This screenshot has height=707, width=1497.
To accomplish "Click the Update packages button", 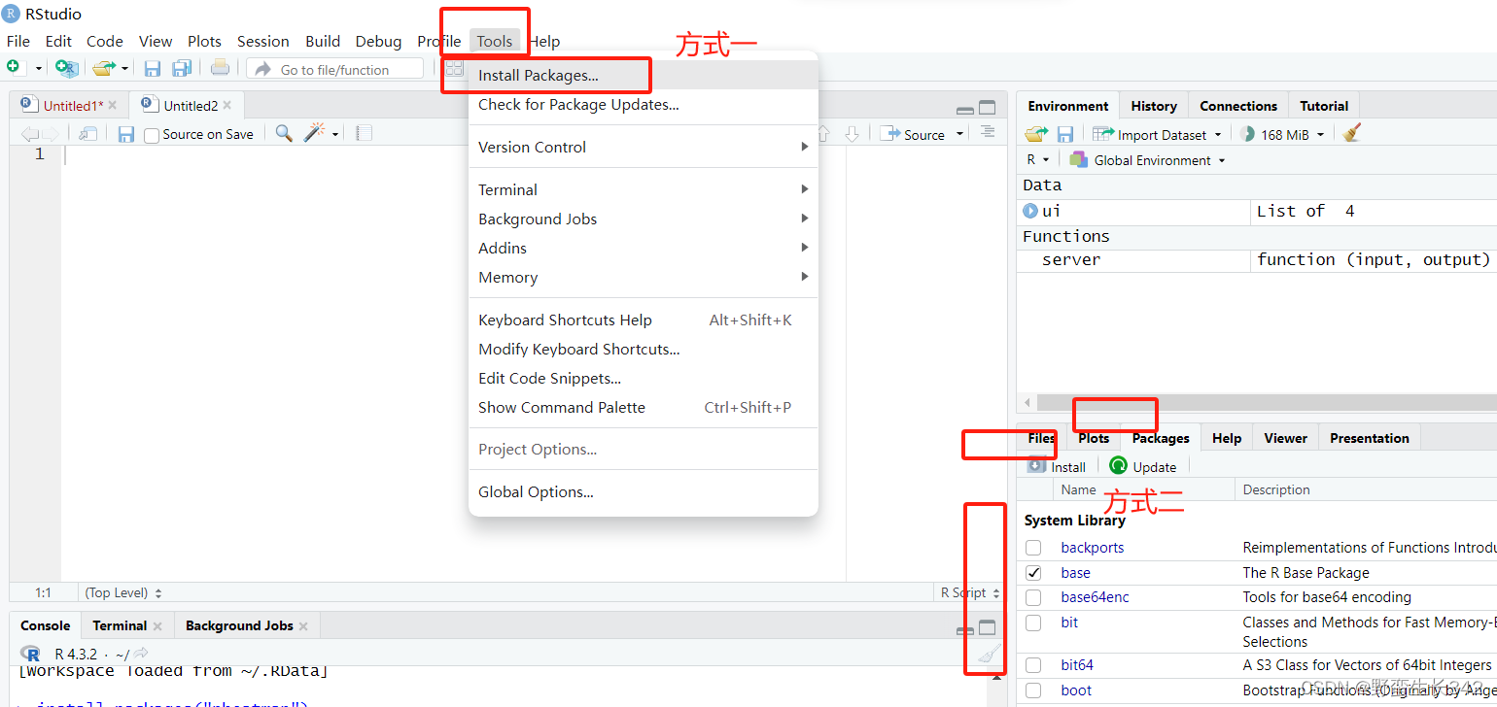I will pos(1143,466).
